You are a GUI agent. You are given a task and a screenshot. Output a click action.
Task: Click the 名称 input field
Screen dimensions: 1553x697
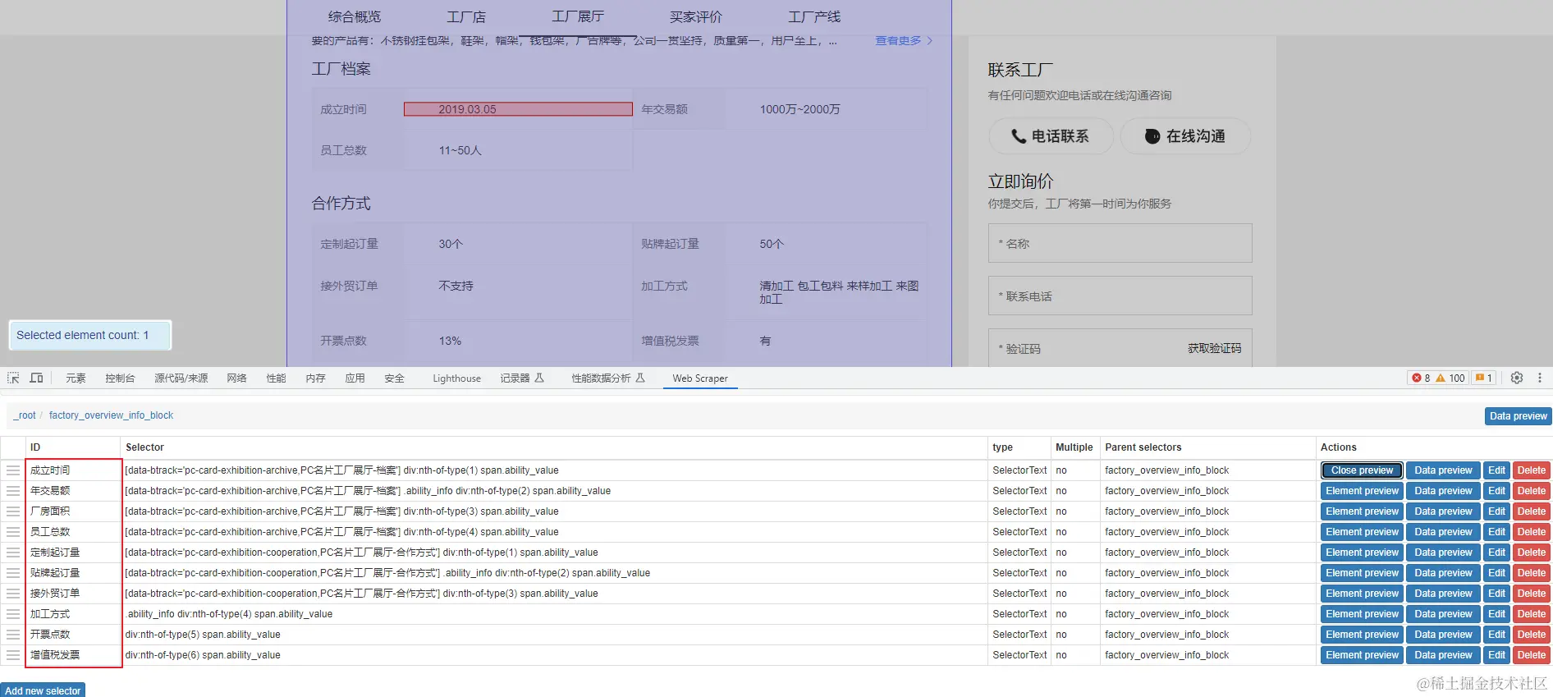[1120, 243]
